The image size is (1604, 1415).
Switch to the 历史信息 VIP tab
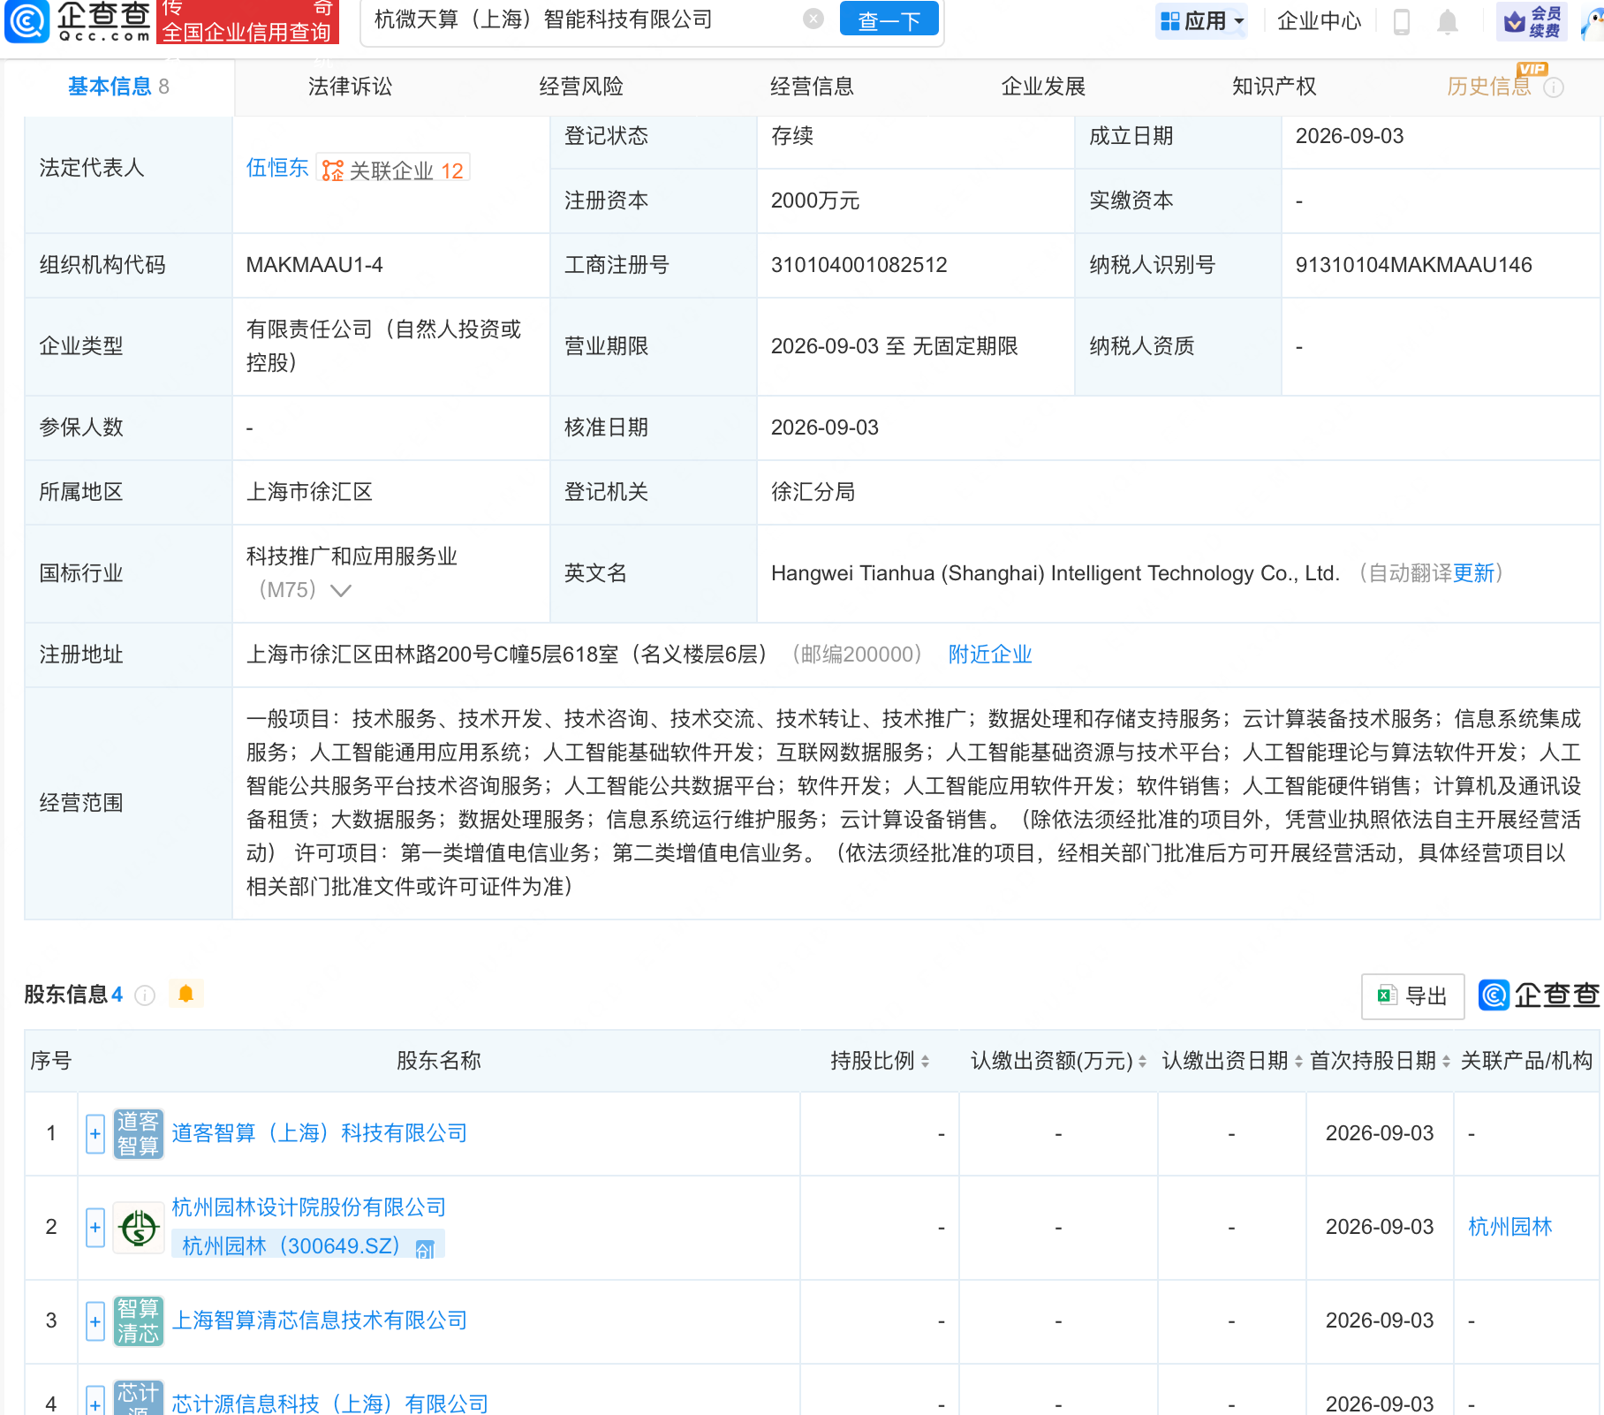1489,87
